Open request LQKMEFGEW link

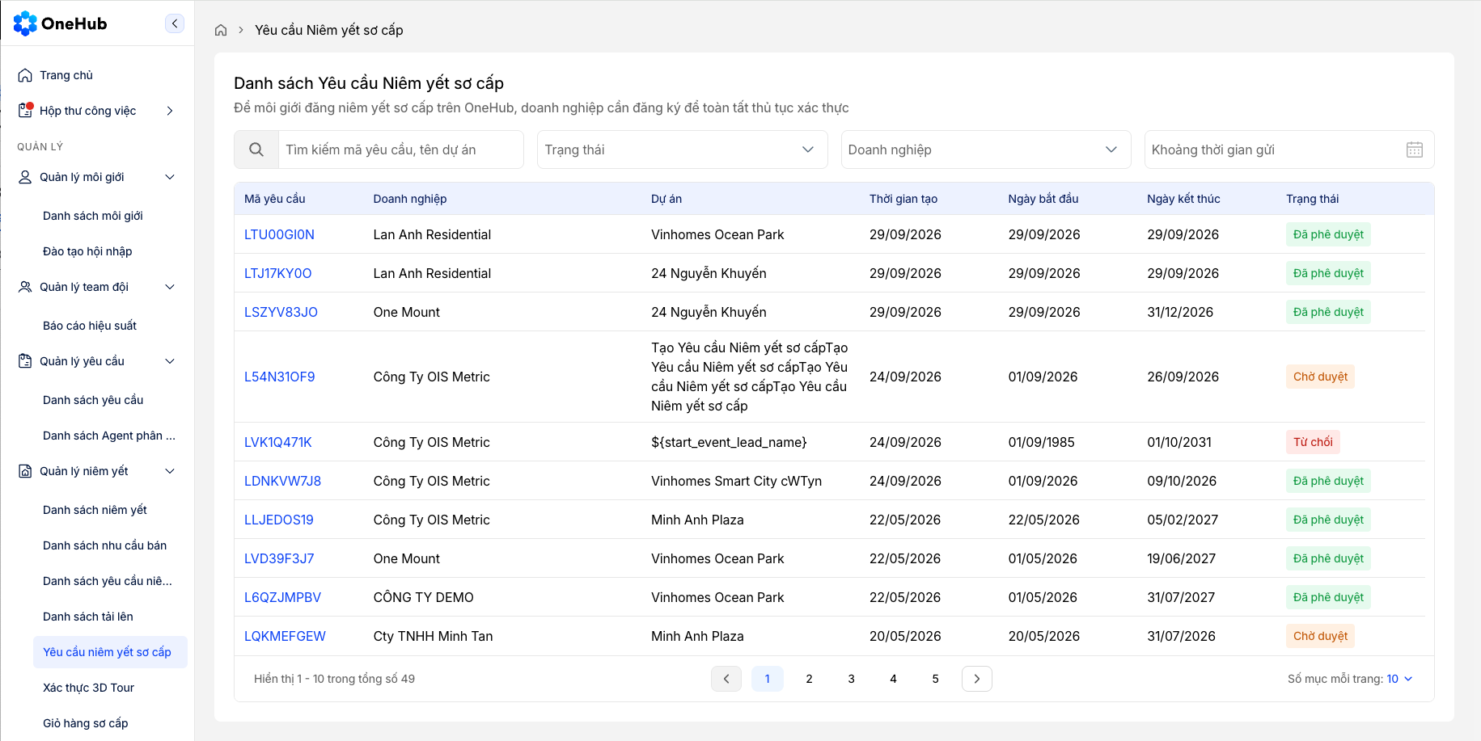pos(285,636)
